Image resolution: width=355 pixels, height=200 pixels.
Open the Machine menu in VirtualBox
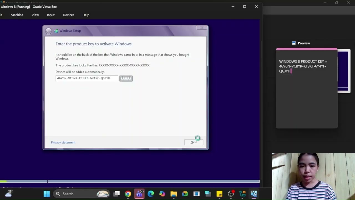[17, 15]
